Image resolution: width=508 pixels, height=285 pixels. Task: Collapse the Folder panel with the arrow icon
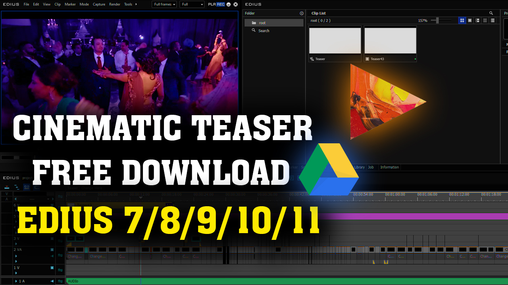[x=302, y=13]
